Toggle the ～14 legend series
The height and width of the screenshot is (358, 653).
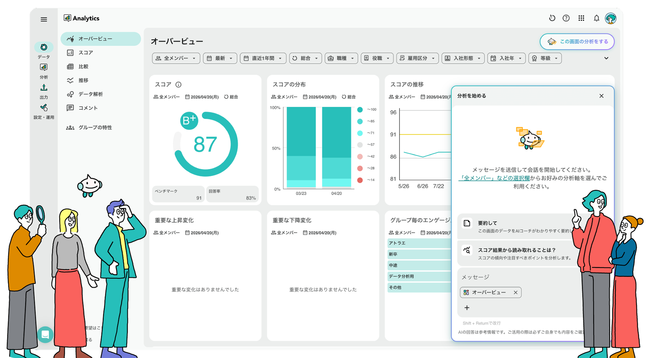[x=366, y=180]
